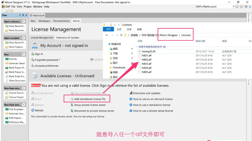Viewport: 252px width, 141px height.
Task: Open the View menu
Action: pyautogui.click(x=19, y=6)
